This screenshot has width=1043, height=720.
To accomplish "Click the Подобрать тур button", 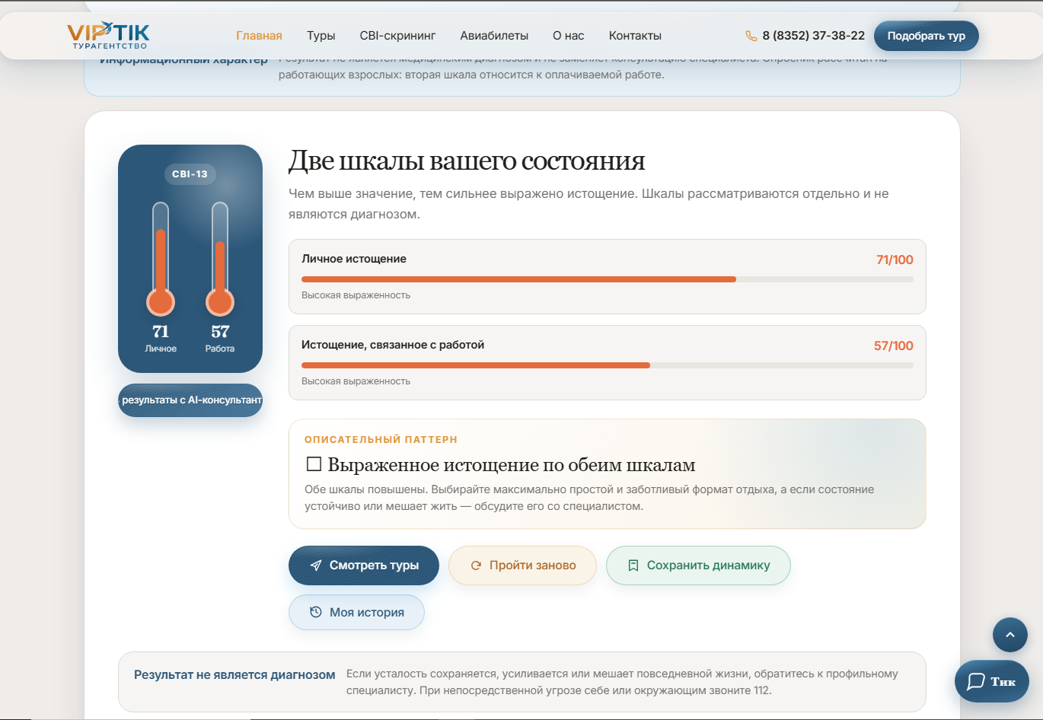I will [927, 36].
